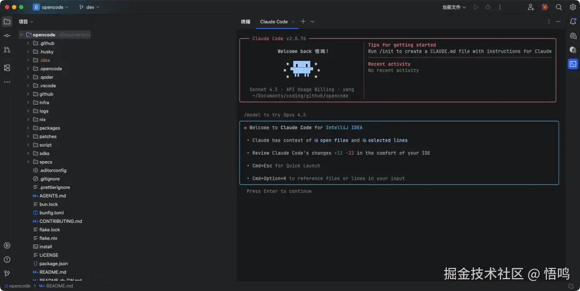This screenshot has width=580, height=291.
Task: Select the logs folder
Action: click(44, 111)
